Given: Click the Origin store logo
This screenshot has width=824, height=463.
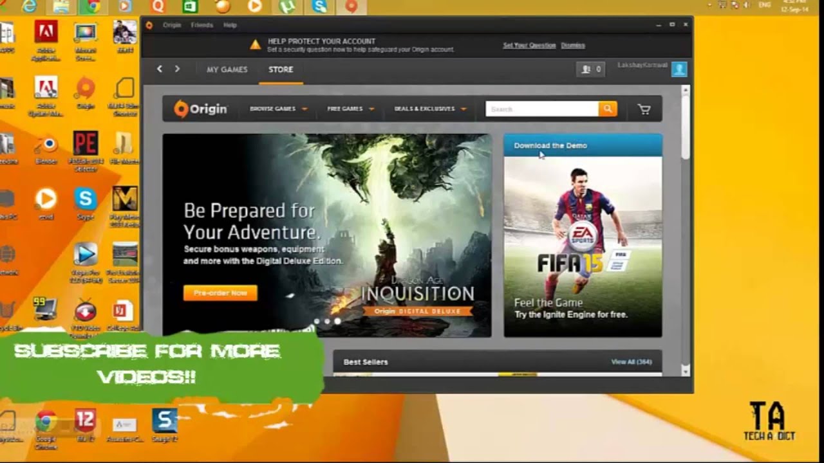Looking at the screenshot, I should pyautogui.click(x=201, y=109).
